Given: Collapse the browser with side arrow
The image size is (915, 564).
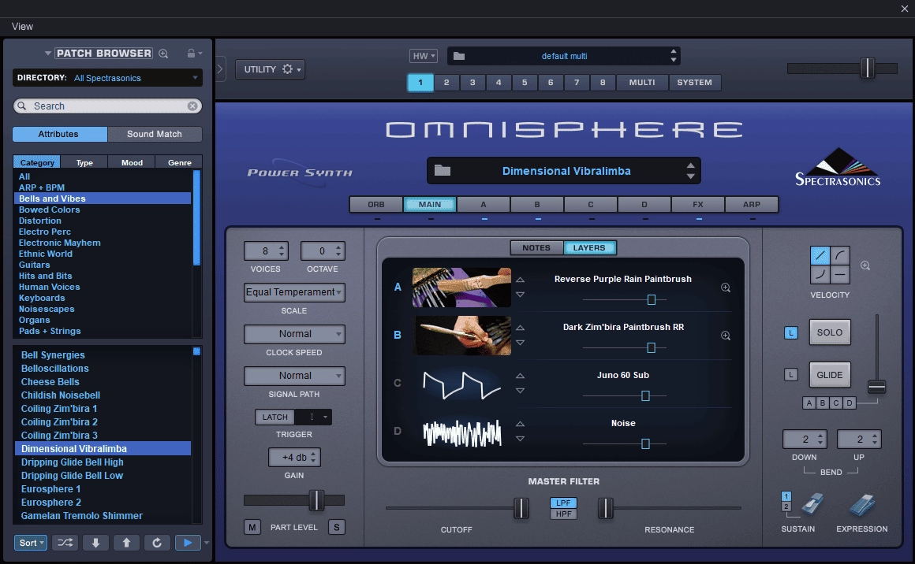Looking at the screenshot, I should click(220, 69).
